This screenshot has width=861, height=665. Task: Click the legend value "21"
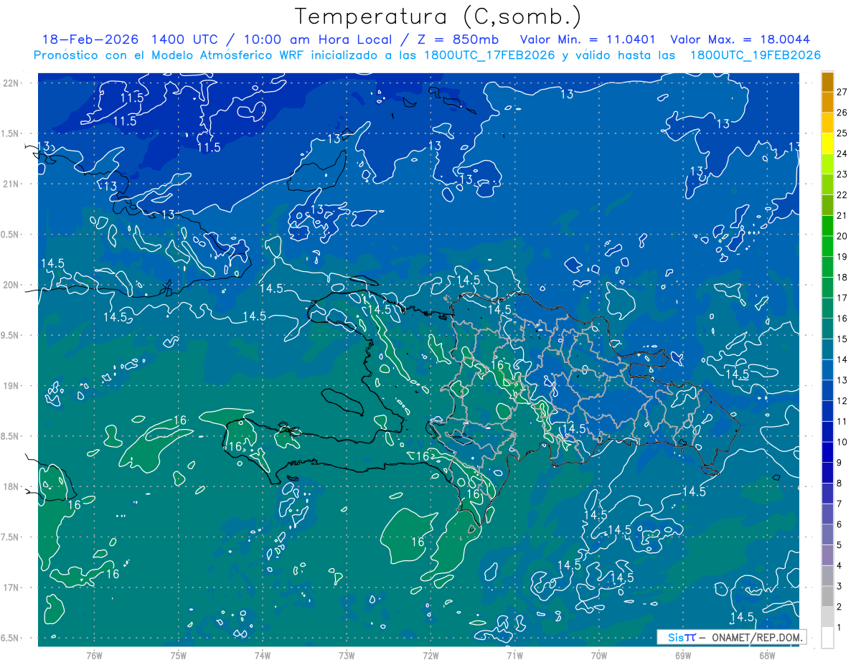click(x=842, y=215)
